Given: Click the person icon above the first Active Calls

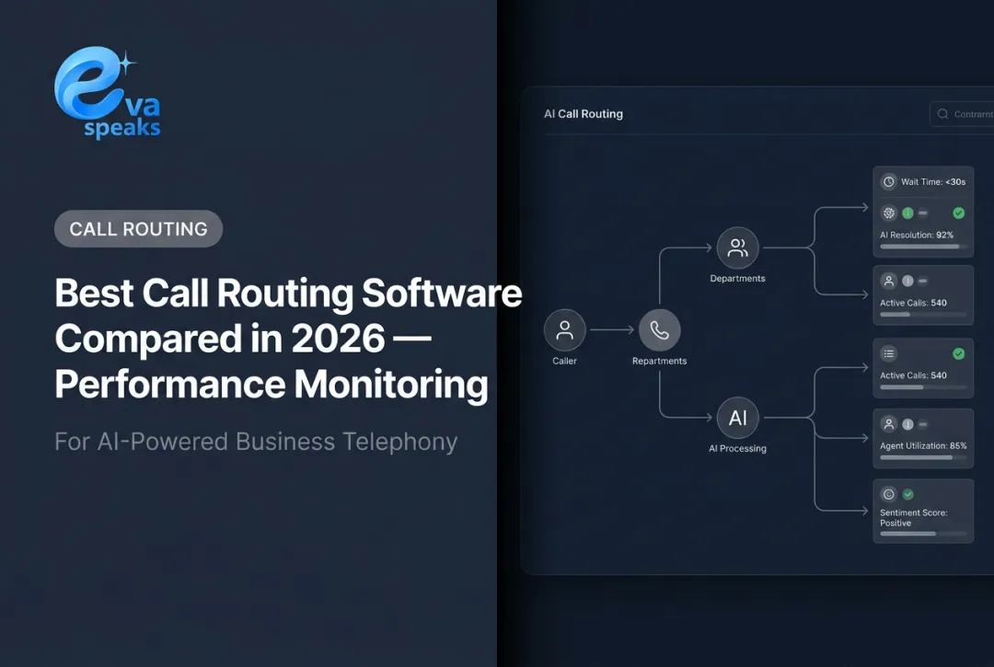Looking at the screenshot, I should (889, 281).
